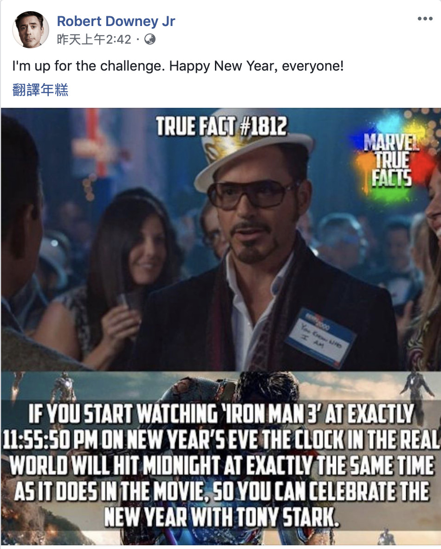
Task: Click the globe public privacy icon
Action: [x=150, y=39]
